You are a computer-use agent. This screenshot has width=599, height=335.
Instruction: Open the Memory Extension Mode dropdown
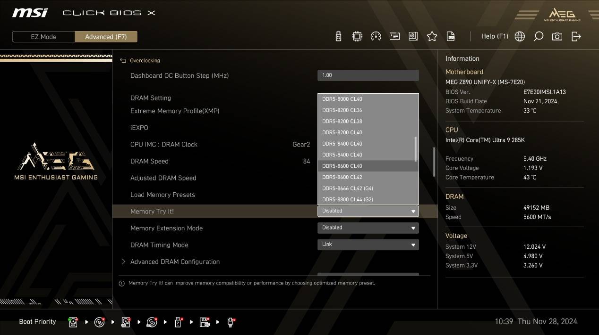pos(368,228)
